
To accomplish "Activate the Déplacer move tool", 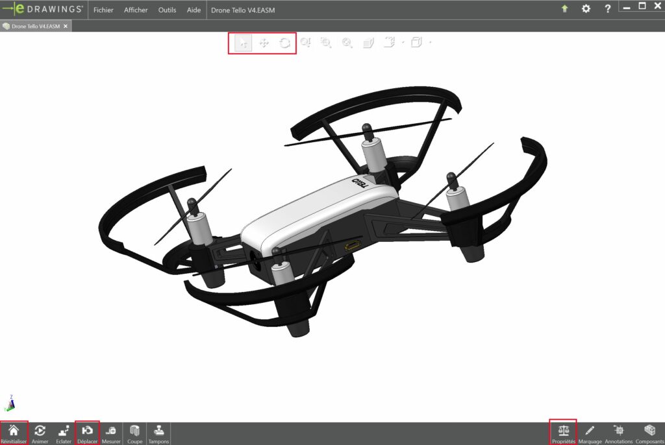I will [x=88, y=433].
